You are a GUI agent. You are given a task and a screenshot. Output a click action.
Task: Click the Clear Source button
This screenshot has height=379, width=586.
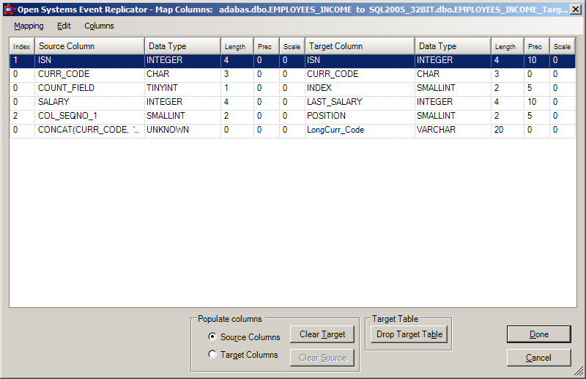point(322,358)
